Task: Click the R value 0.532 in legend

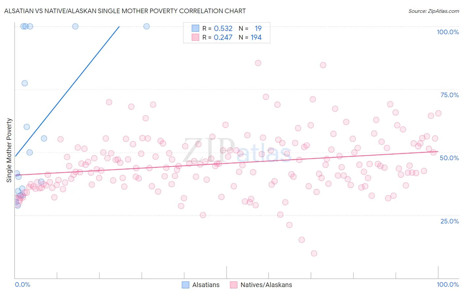Action: [223, 28]
